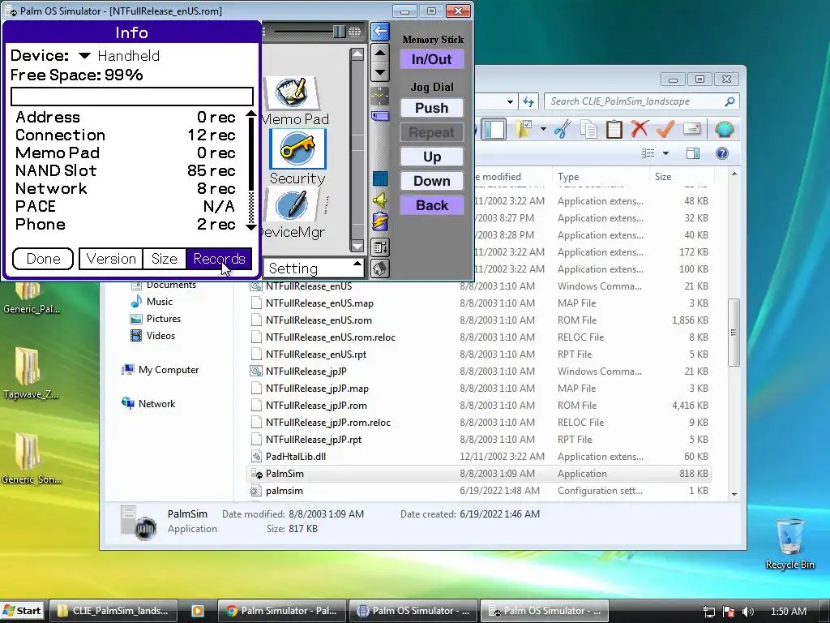830x623 pixels.
Task: Click the blue back arrow icon in simulator
Action: (x=380, y=32)
